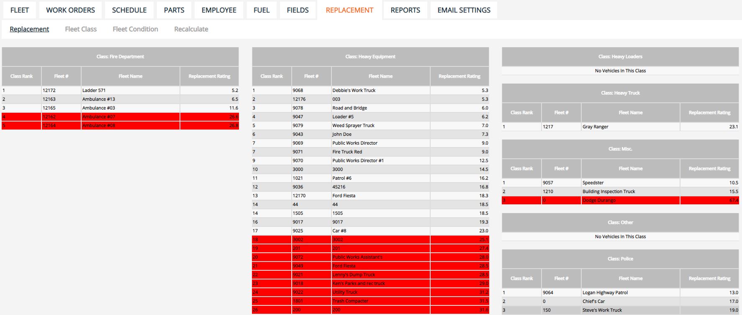Click Steve's Work Truck entry
Screen dimensions: 742x315
[602, 310]
